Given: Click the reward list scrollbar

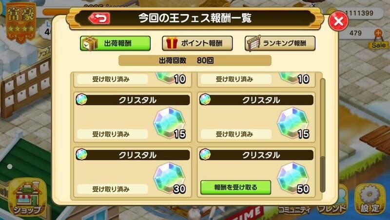Looking at the screenshot, I should (x=323, y=135).
